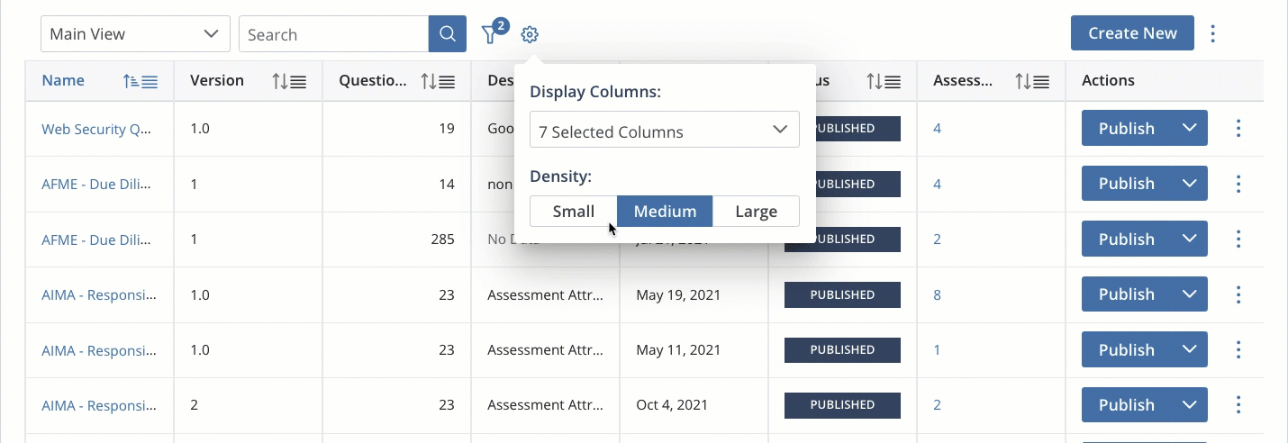Open row menu for 14-question AFME row
This screenshot has height=443, width=1288.
point(1238,184)
